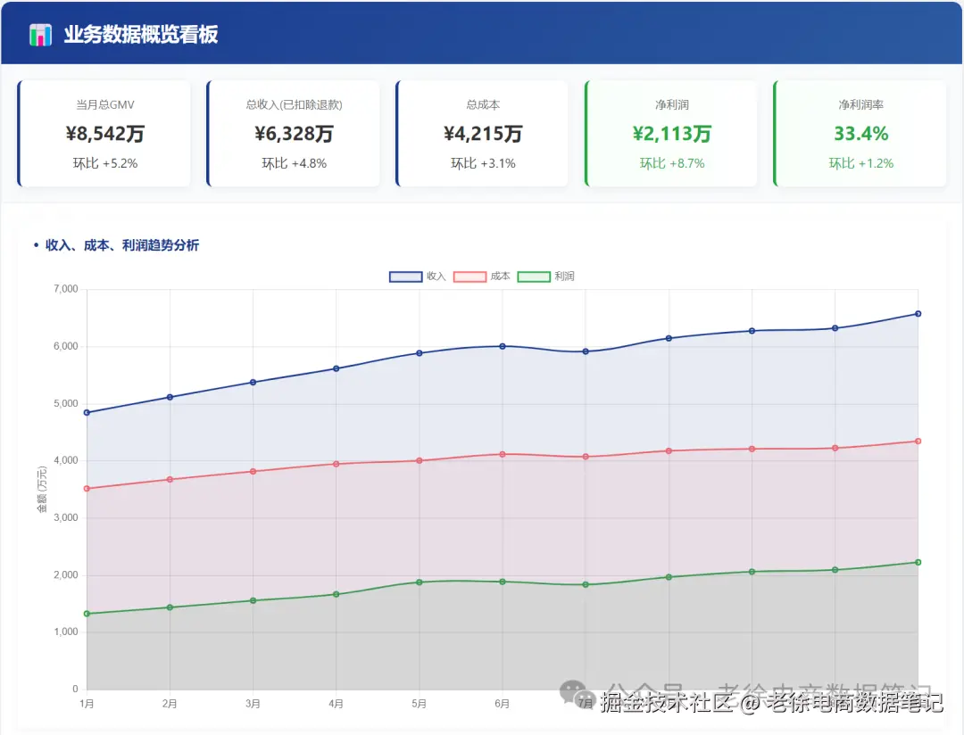Image resolution: width=964 pixels, height=735 pixels.
Task: Click the 1月 利润 data point
Action: 87,614
